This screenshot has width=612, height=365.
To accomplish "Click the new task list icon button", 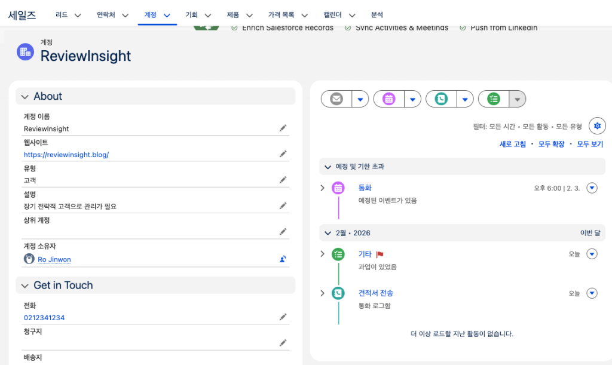I will [x=494, y=99].
